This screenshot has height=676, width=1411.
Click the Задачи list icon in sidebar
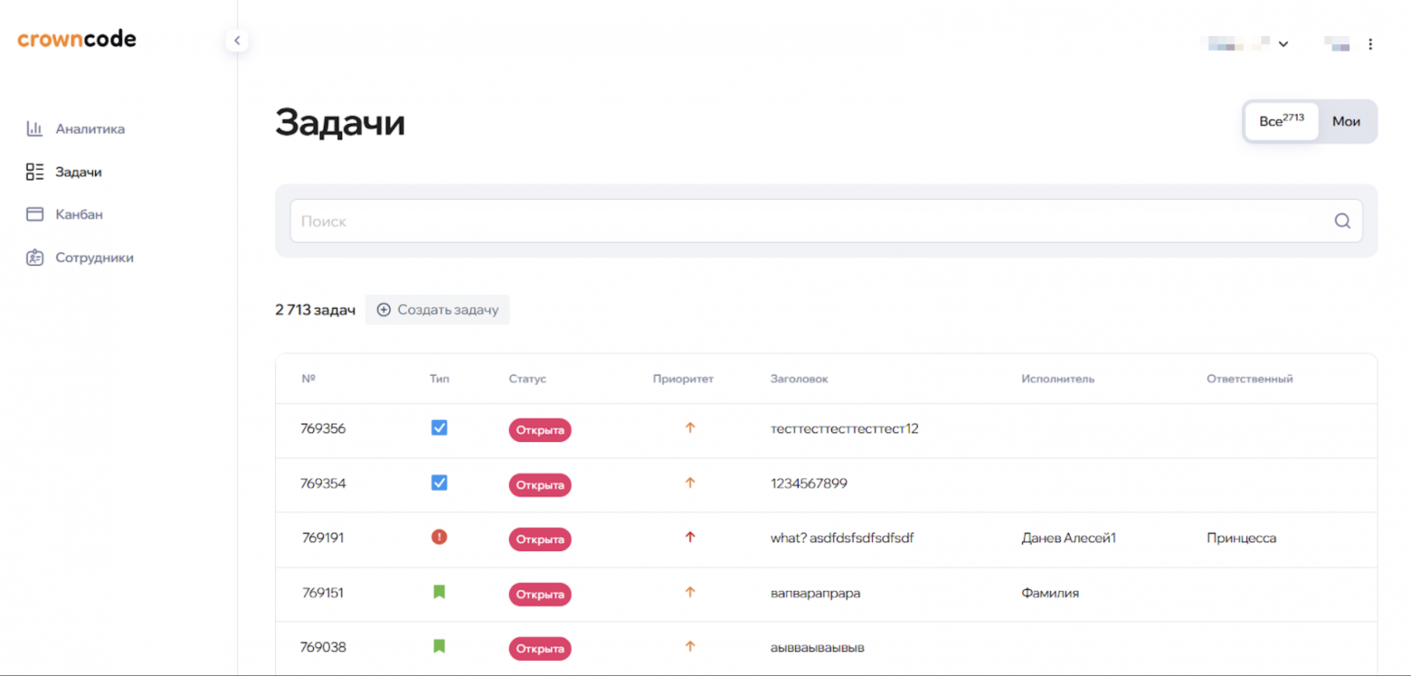coord(35,172)
